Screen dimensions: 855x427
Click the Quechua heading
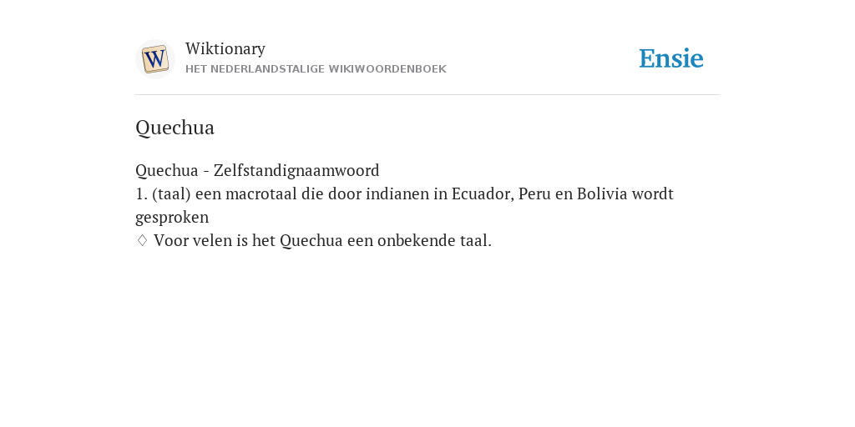175,128
